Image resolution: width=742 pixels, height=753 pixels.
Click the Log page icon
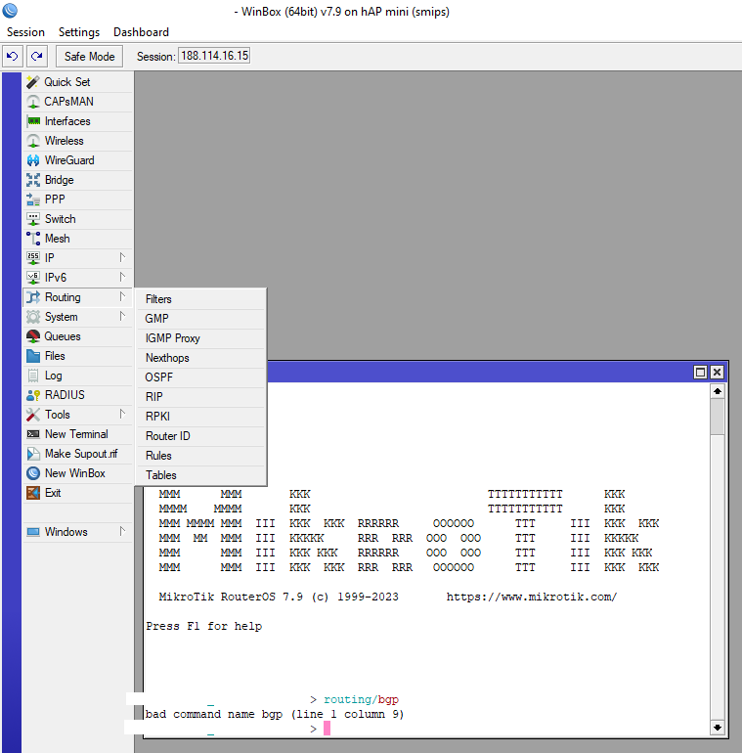point(33,376)
